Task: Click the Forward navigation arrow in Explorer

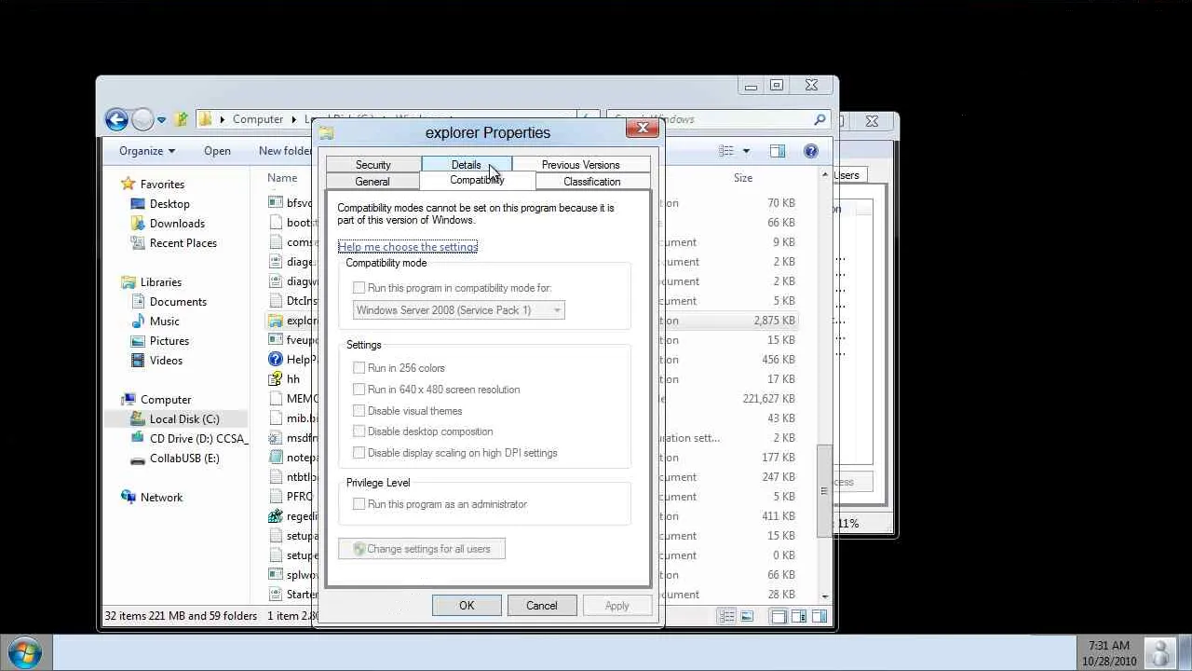Action: click(142, 119)
